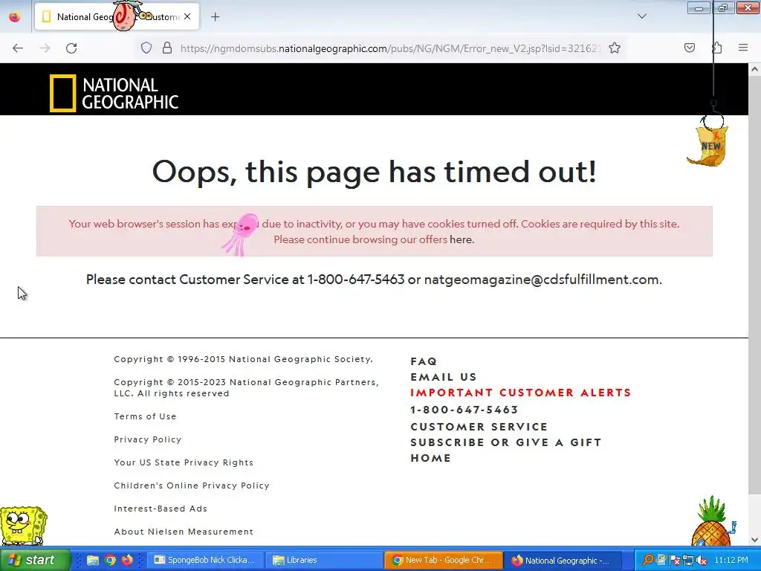
Task: Open the FAQ footer link
Action: pyautogui.click(x=424, y=361)
